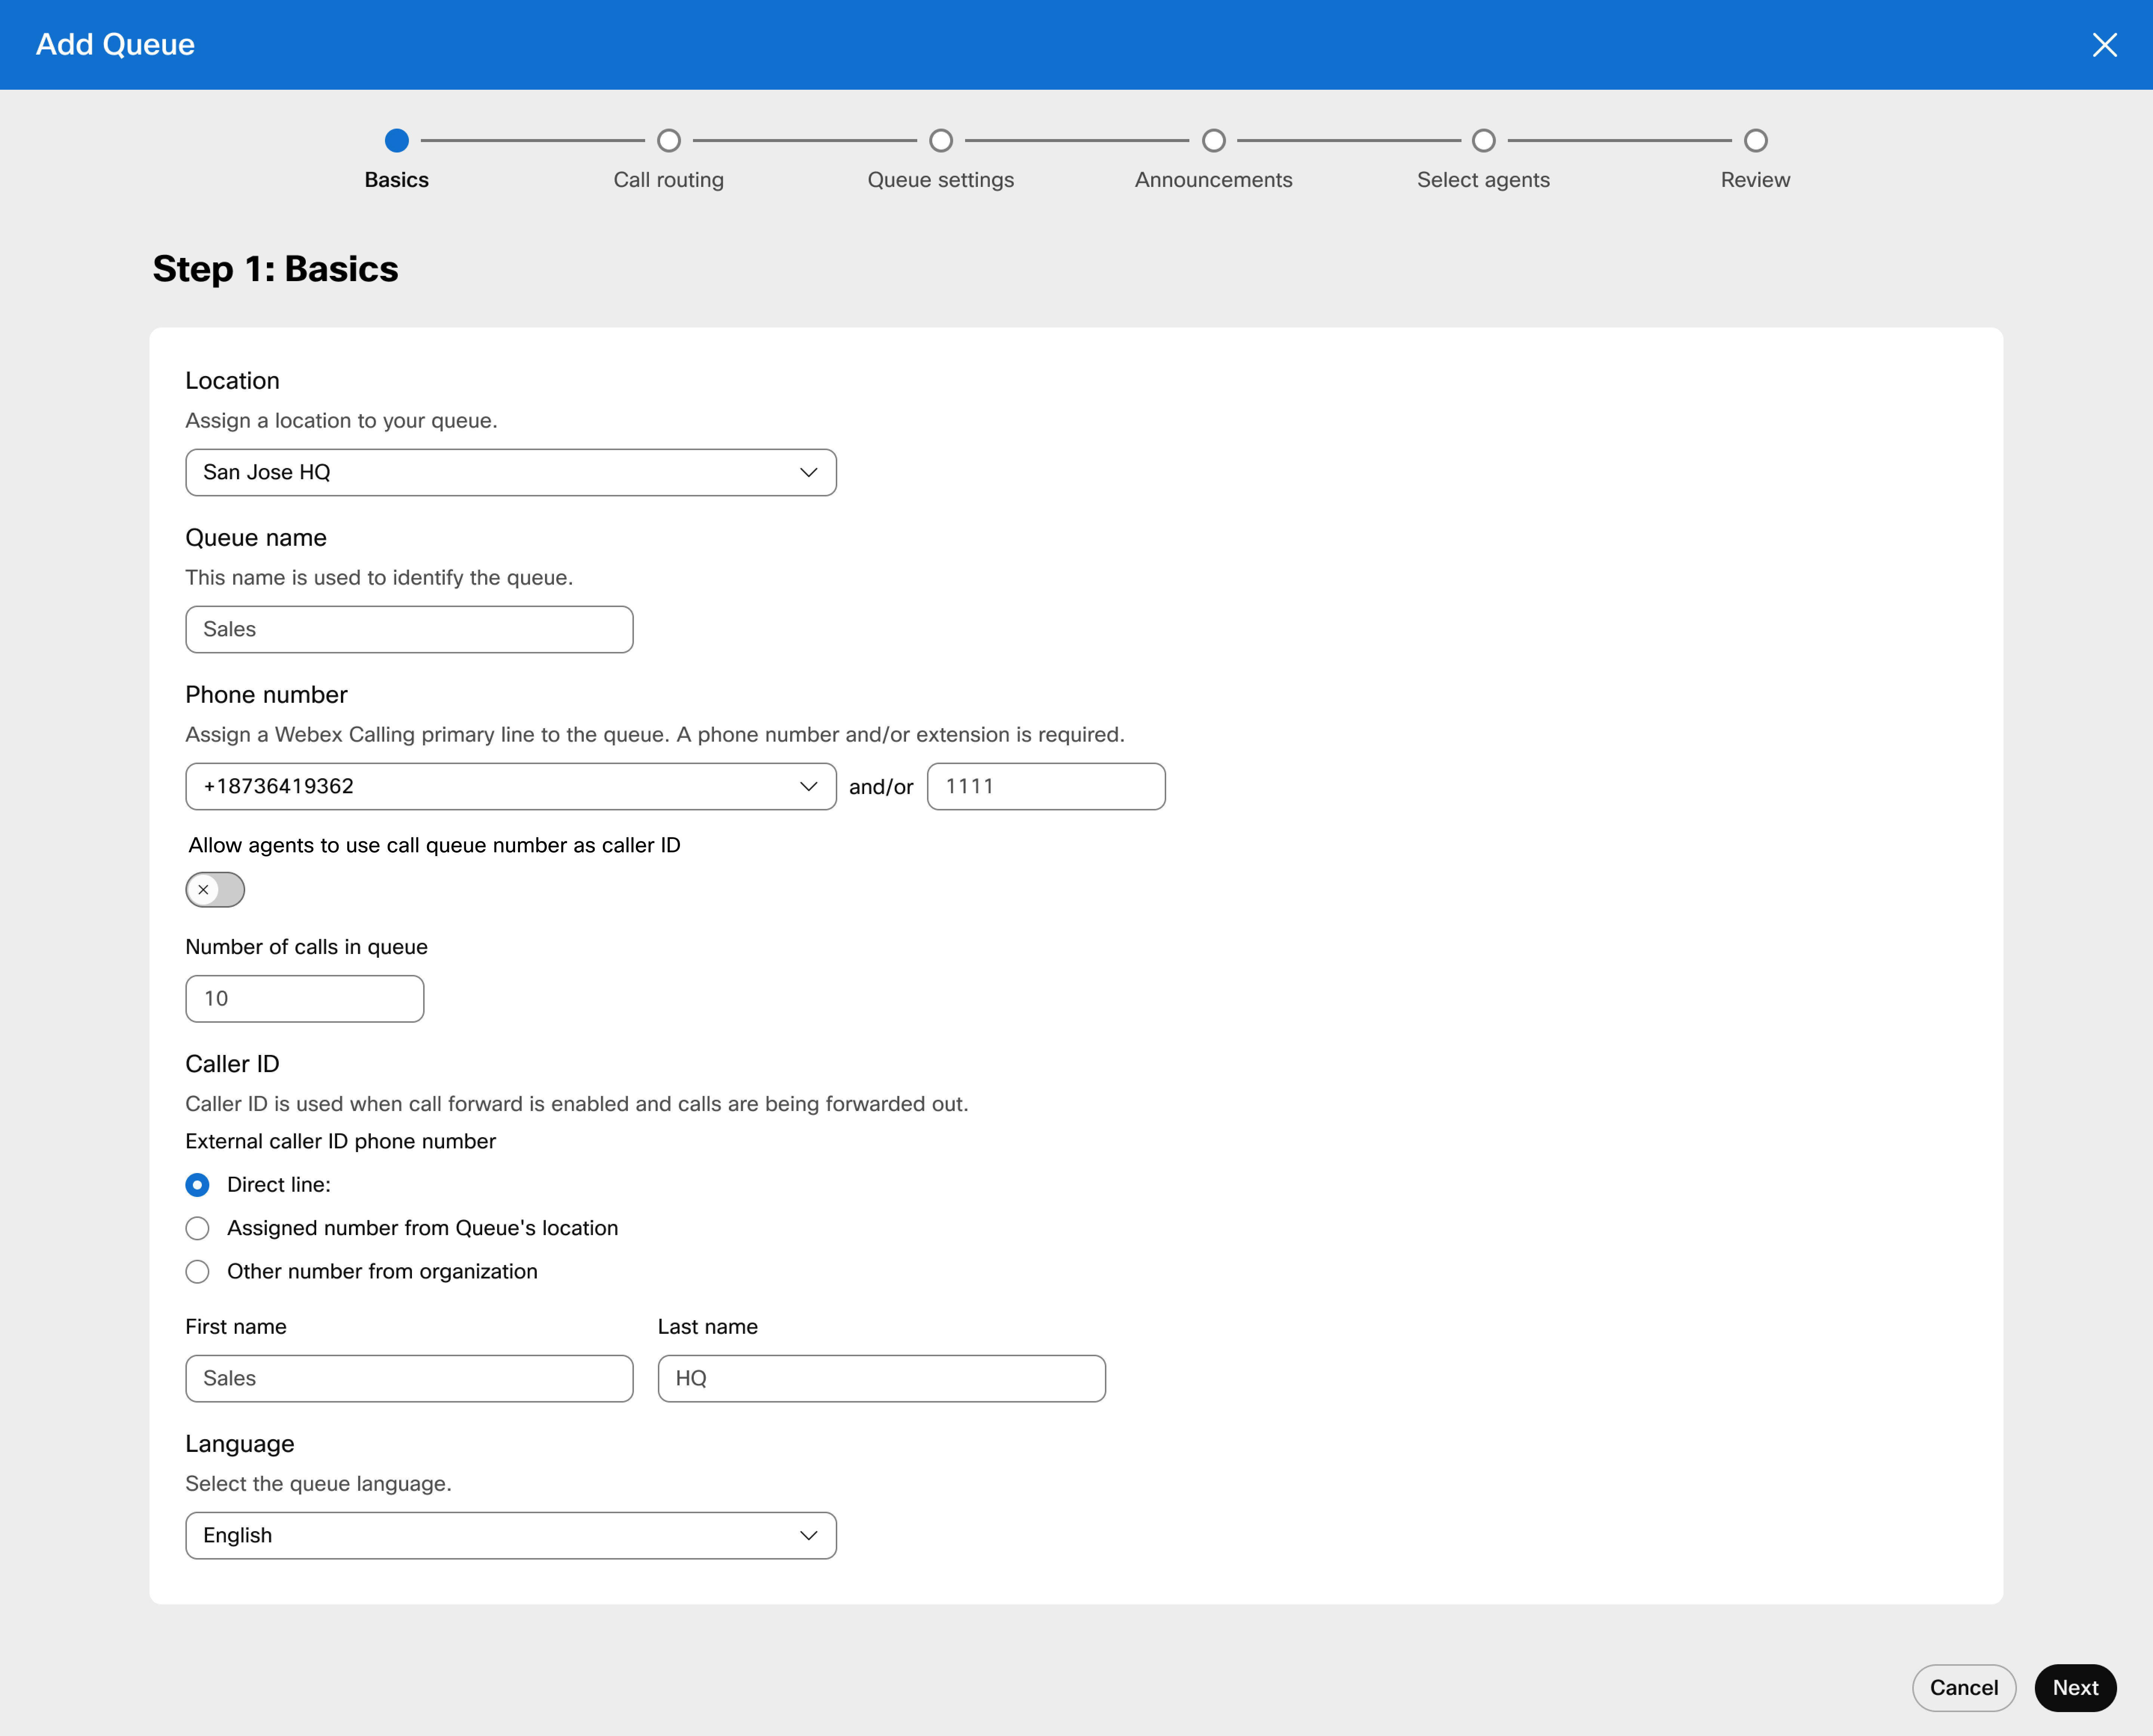Select Direct line radio button

(198, 1184)
